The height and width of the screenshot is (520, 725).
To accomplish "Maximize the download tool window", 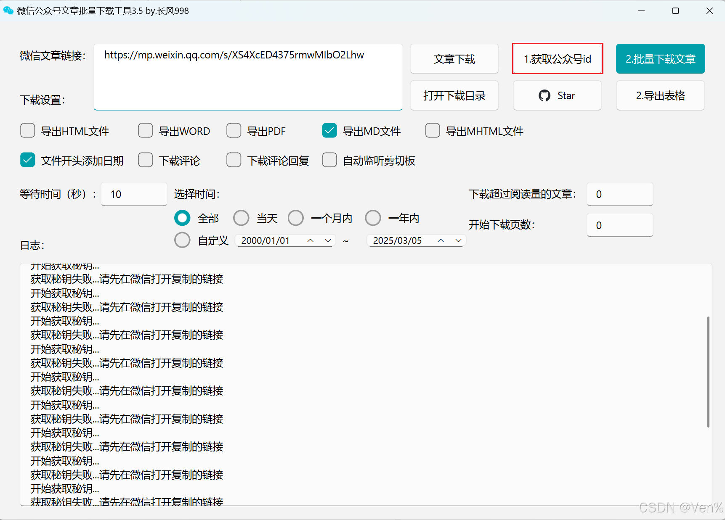I will point(675,11).
